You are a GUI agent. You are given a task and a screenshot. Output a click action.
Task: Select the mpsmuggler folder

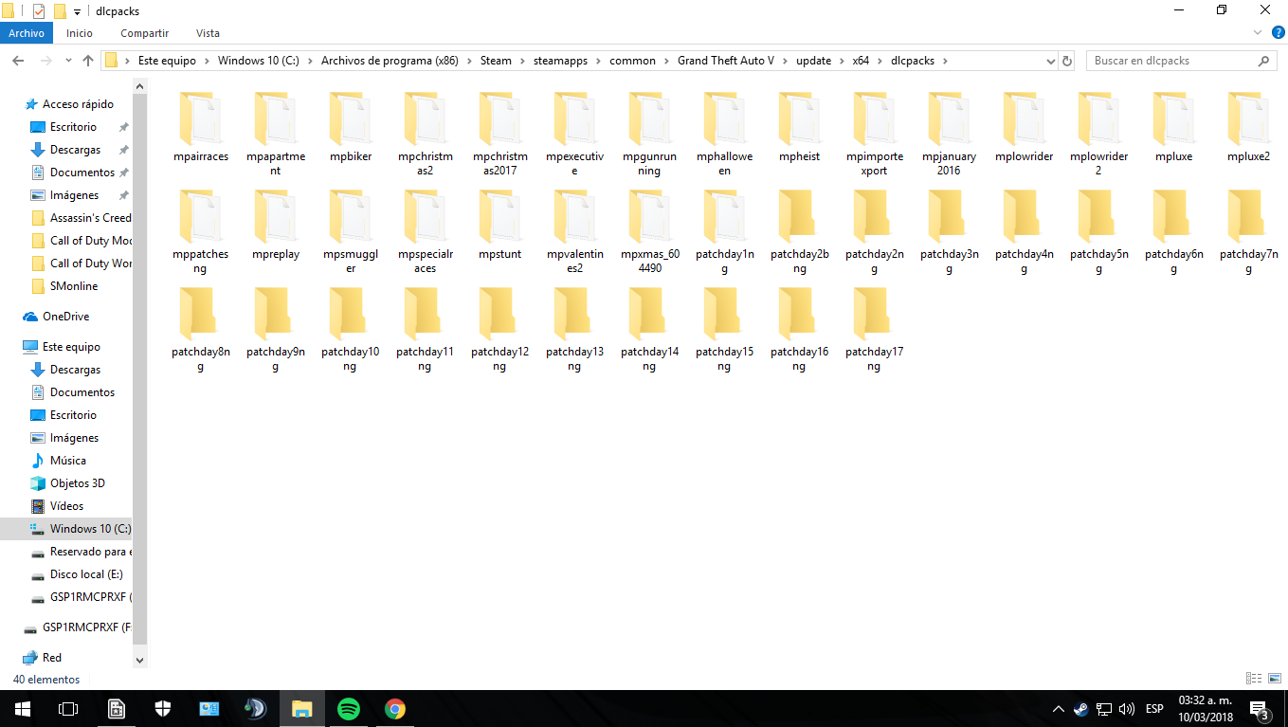coord(351,232)
